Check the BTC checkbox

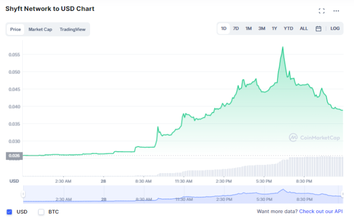41,212
